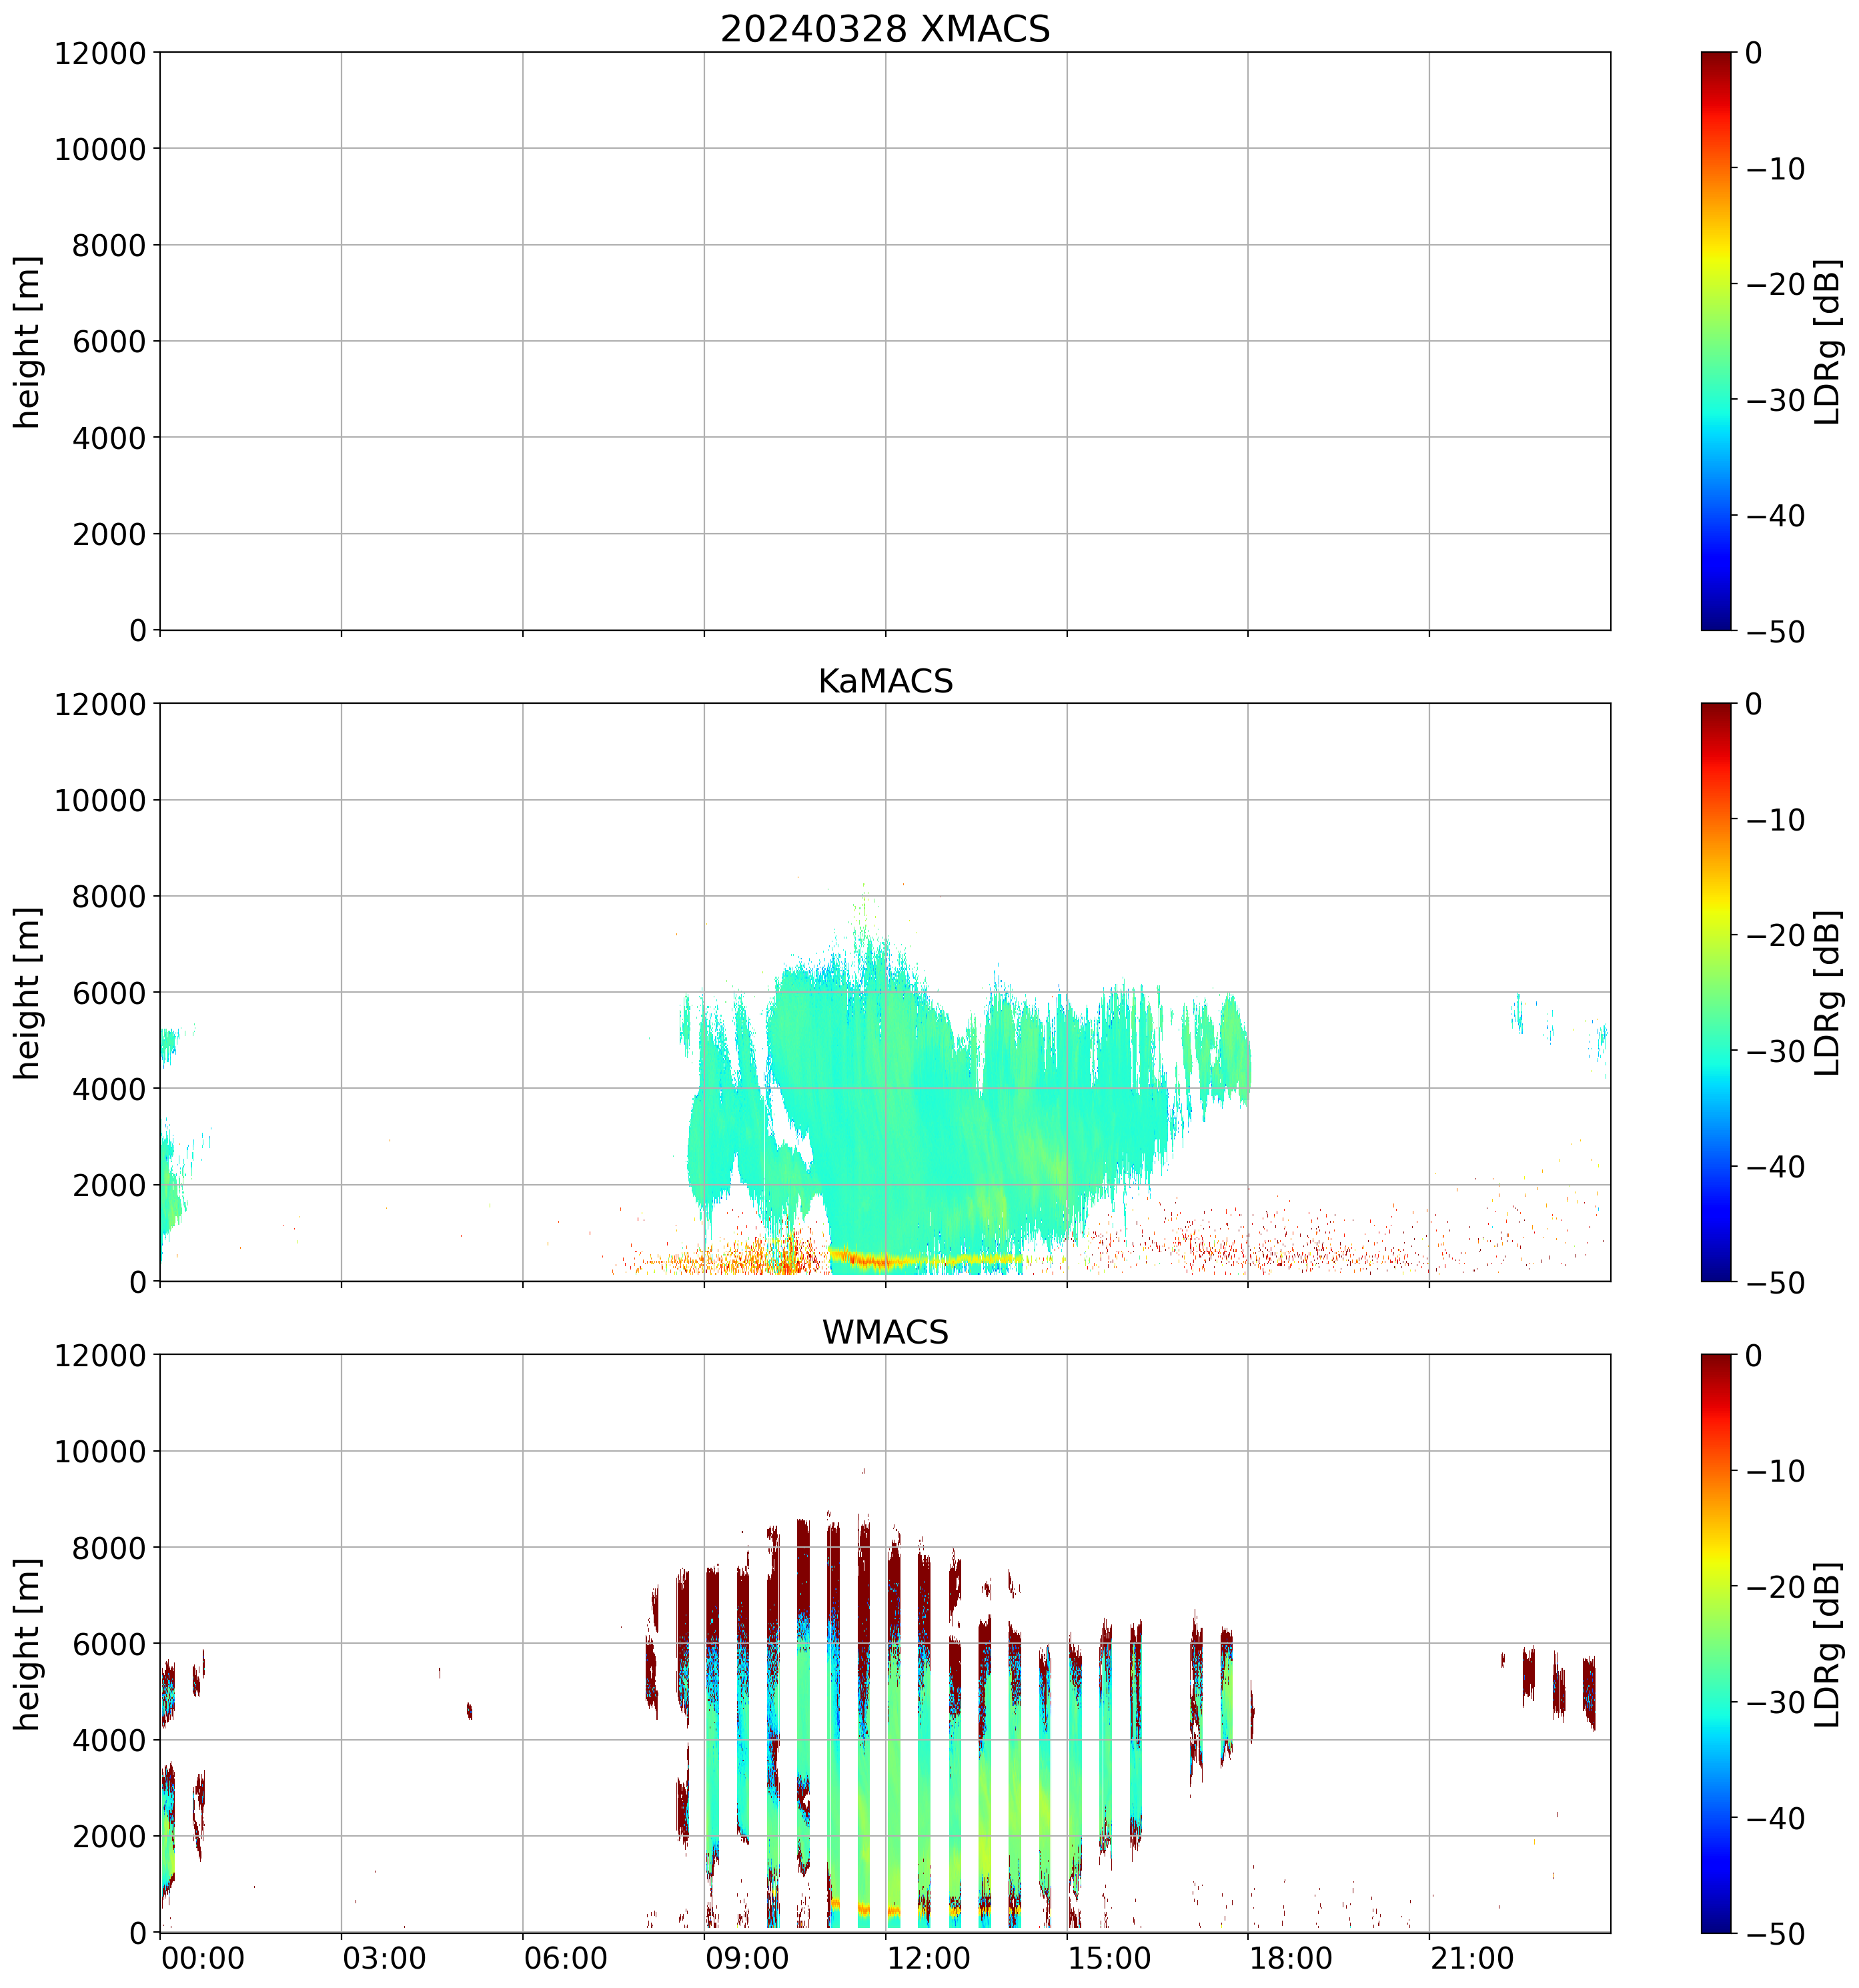Click the -50 label on the bottom color bar
This screenshot has width=1859, height=1988.
1775,1934
